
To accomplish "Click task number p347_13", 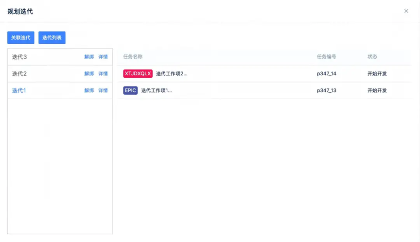I will 327,90.
